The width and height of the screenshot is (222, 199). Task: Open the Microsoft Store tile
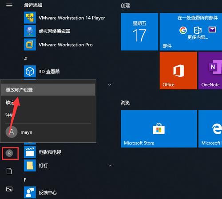tap(159, 129)
